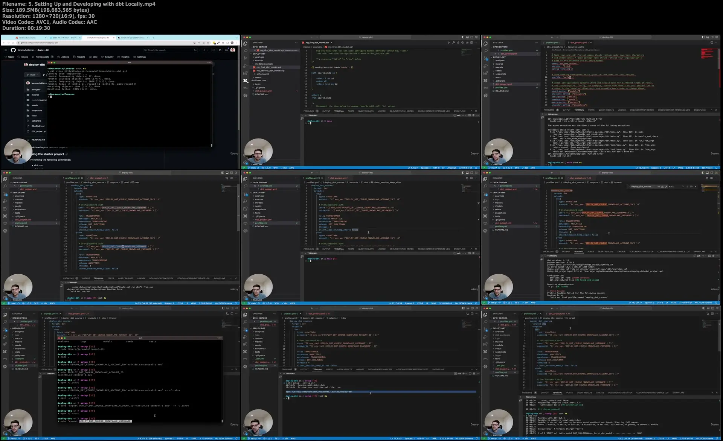This screenshot has width=723, height=441.
Task: In GitHub frame, click the profile avatar icon
Action: click(x=233, y=50)
